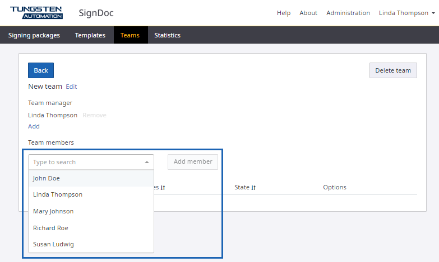Select Susan Ludwig from the list

pos(53,244)
